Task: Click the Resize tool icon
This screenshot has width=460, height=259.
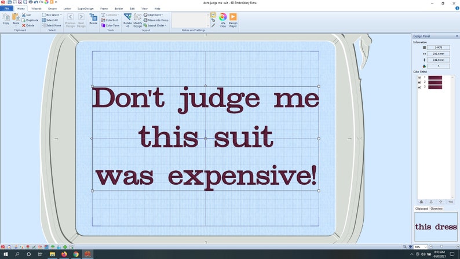Action: click(x=93, y=19)
